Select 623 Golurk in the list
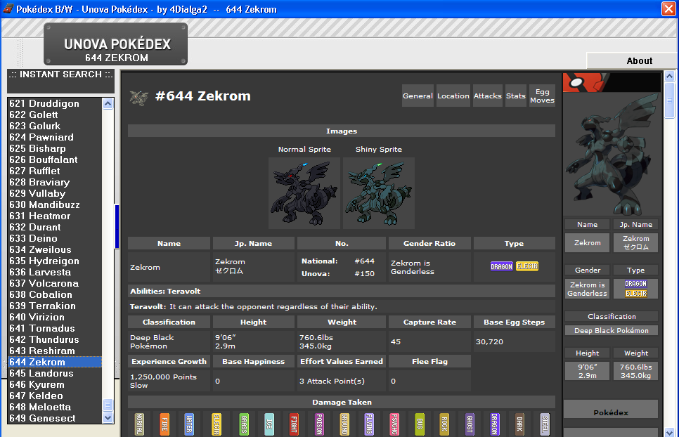The image size is (679, 437). 55,126
